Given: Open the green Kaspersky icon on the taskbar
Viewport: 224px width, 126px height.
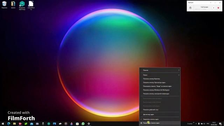Looking at the screenshot, I should [49, 124].
